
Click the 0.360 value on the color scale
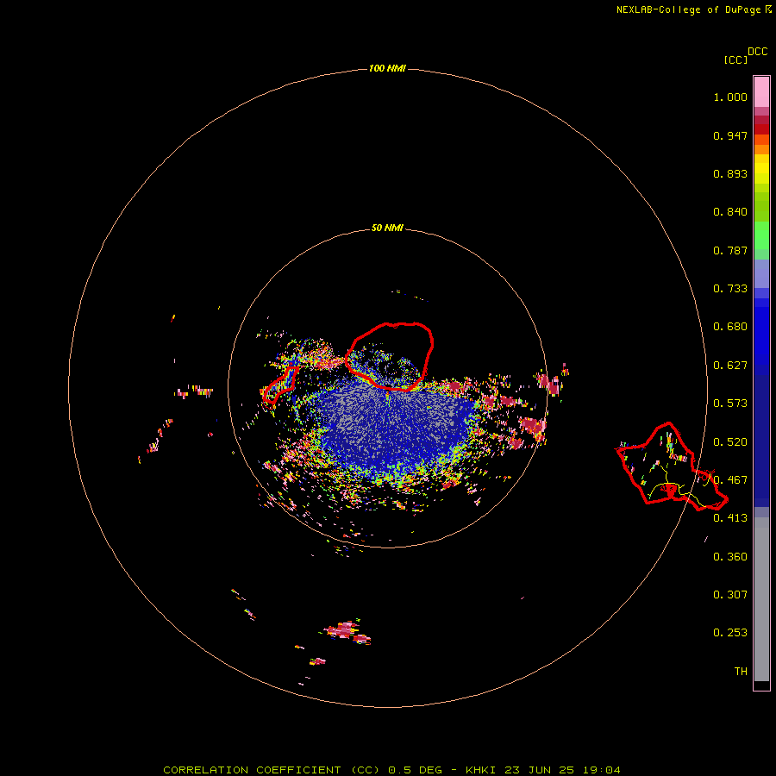[x=730, y=557]
